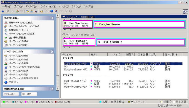Click the PowerQuest logo icon at toolbar right
The image size is (189, 108).
185,12
